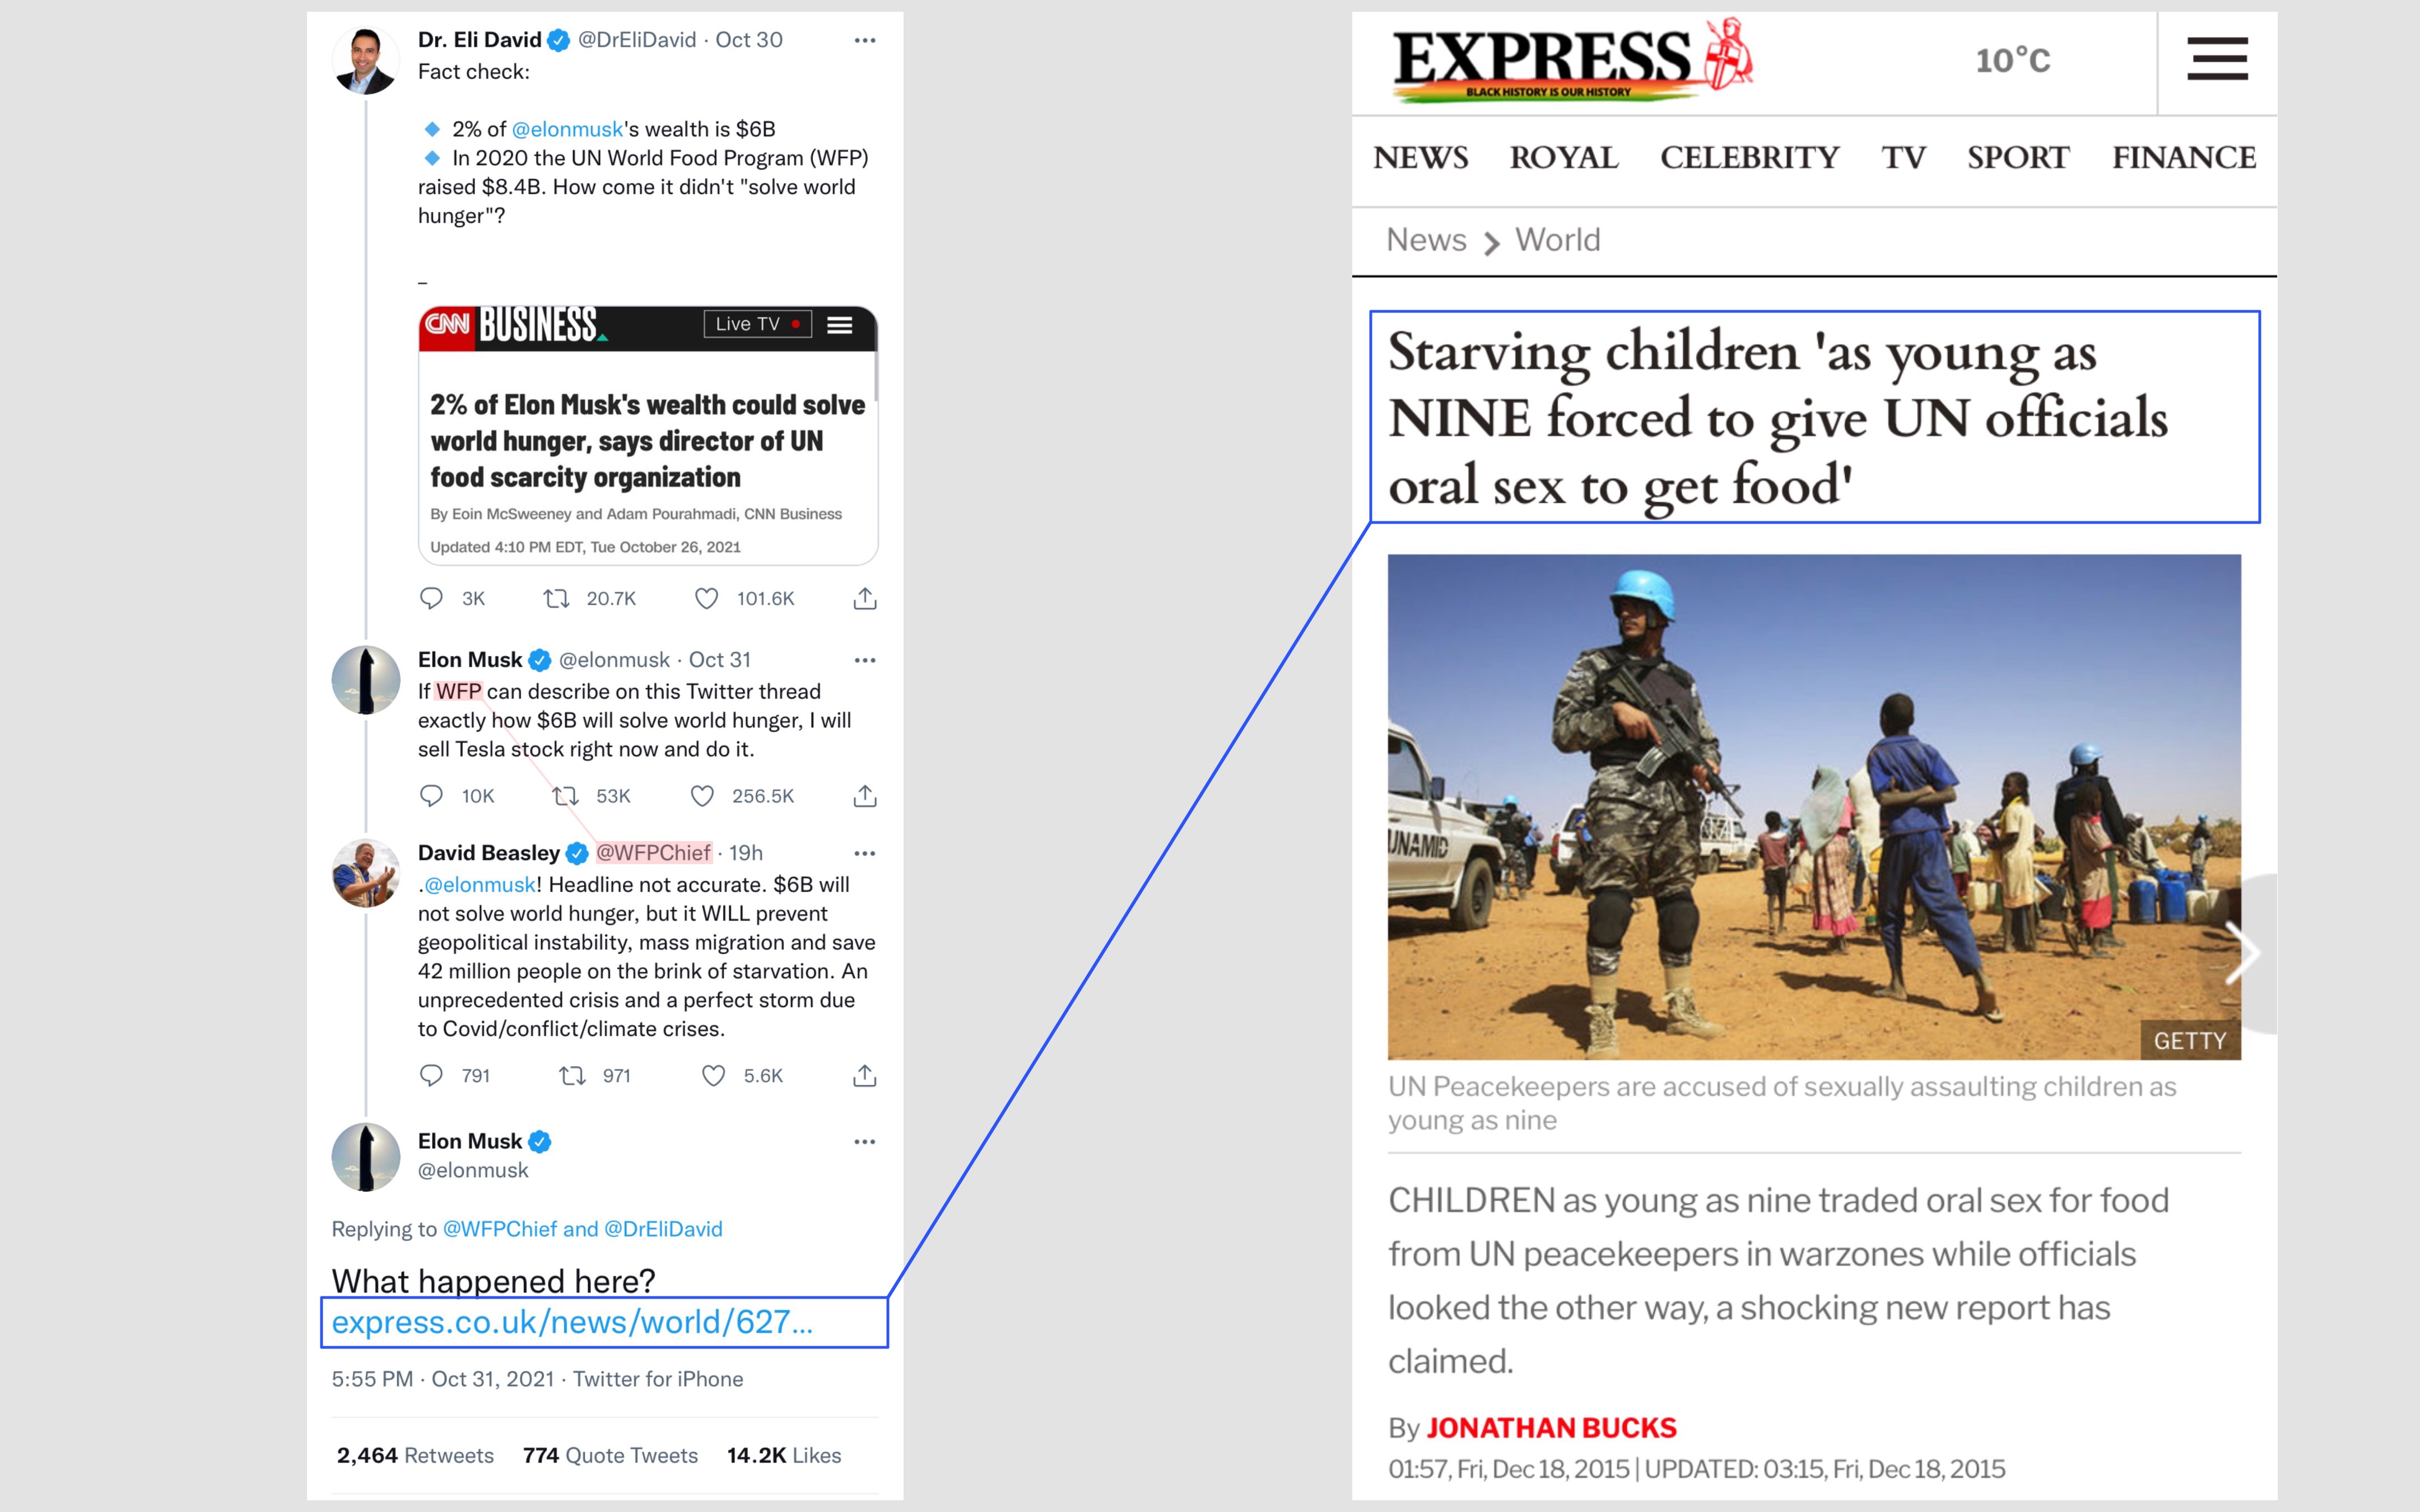Open more options on Elon Musk's final tweet

[865, 1141]
